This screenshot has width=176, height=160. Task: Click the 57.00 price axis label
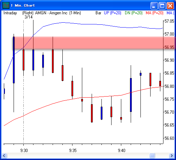(x=169, y=34)
